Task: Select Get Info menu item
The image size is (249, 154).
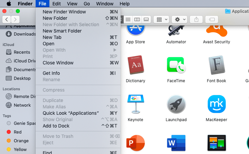Action: (x=78, y=73)
